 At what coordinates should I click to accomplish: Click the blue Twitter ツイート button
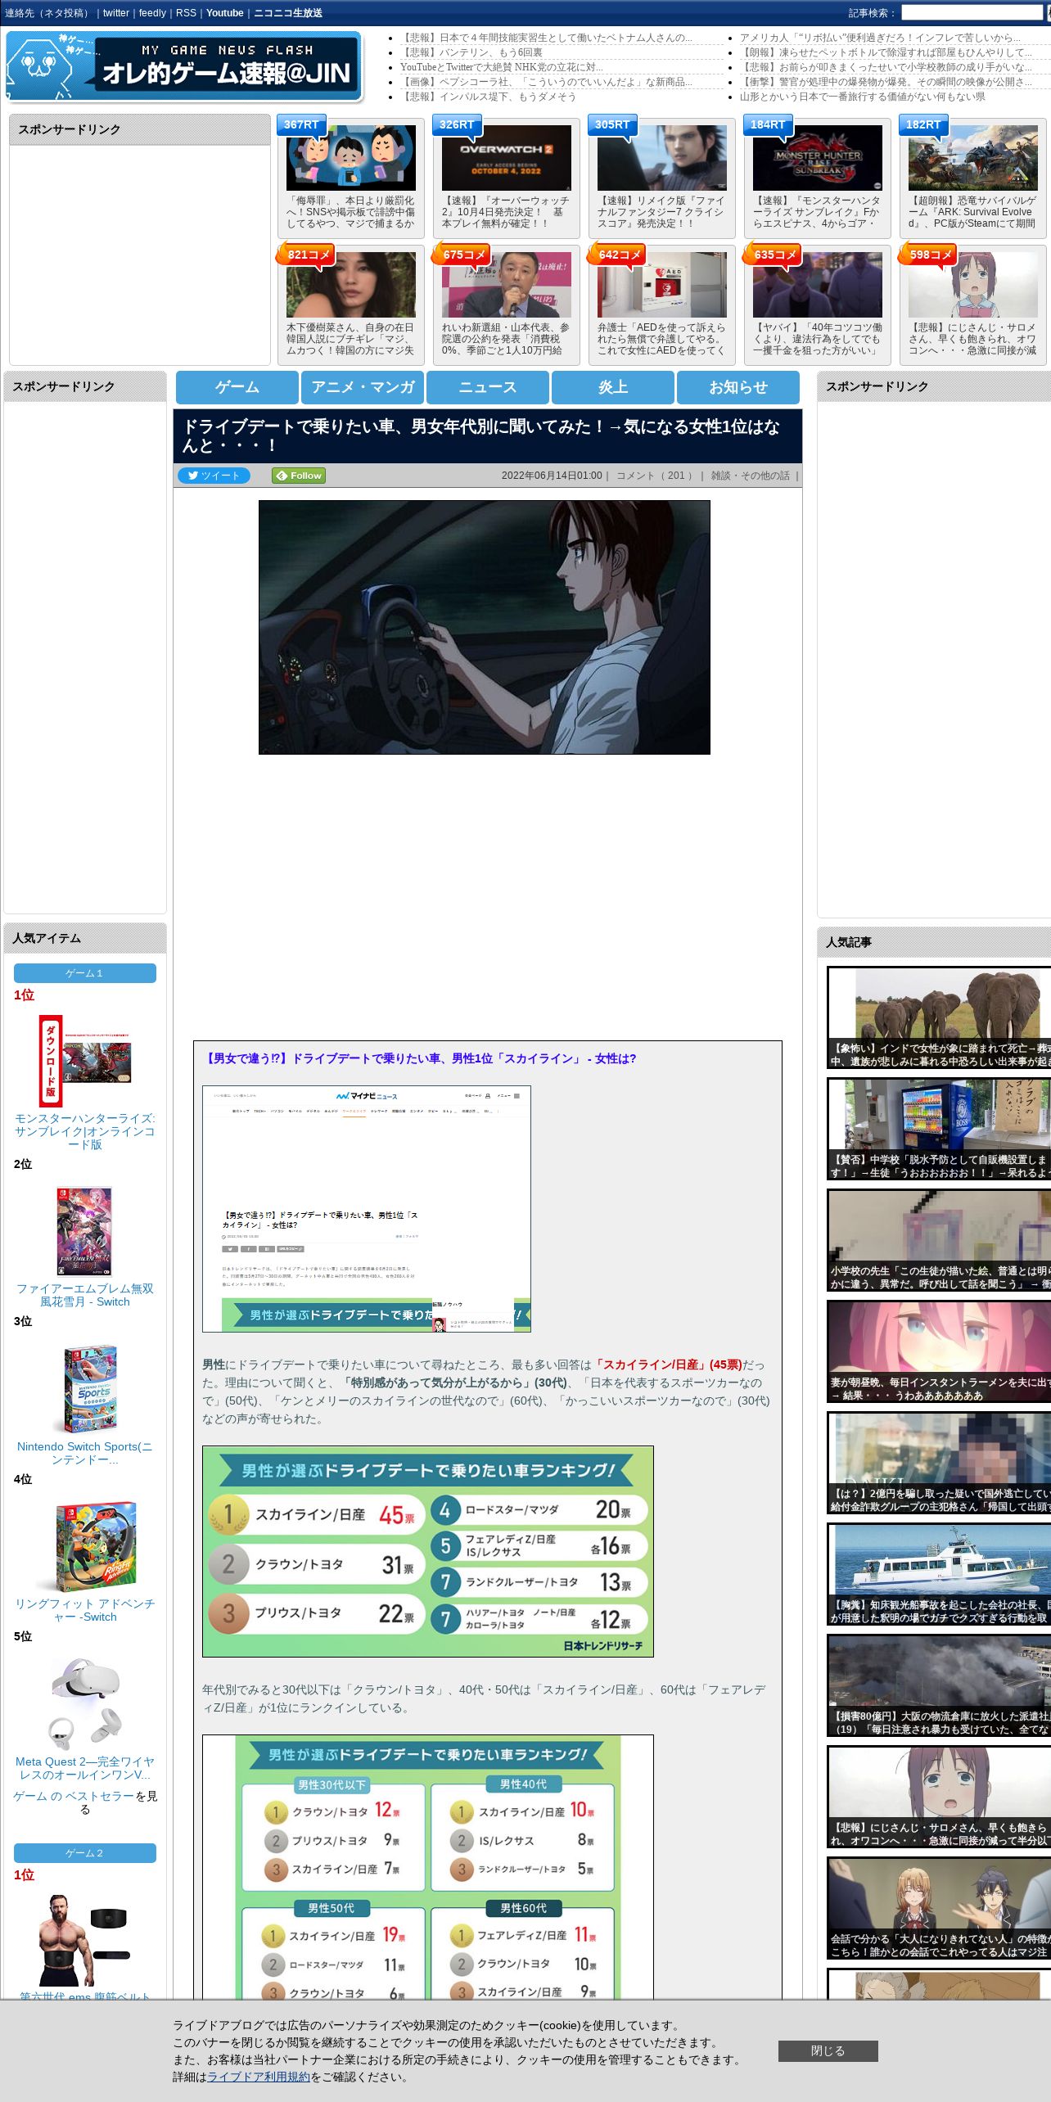tap(214, 476)
